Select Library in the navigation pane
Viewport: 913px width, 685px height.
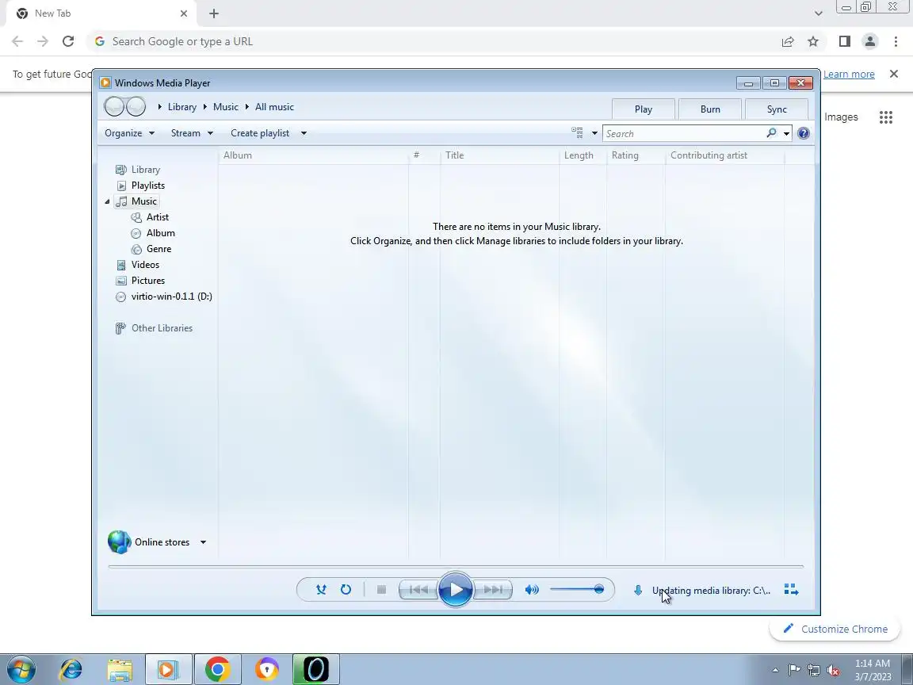[x=146, y=170]
